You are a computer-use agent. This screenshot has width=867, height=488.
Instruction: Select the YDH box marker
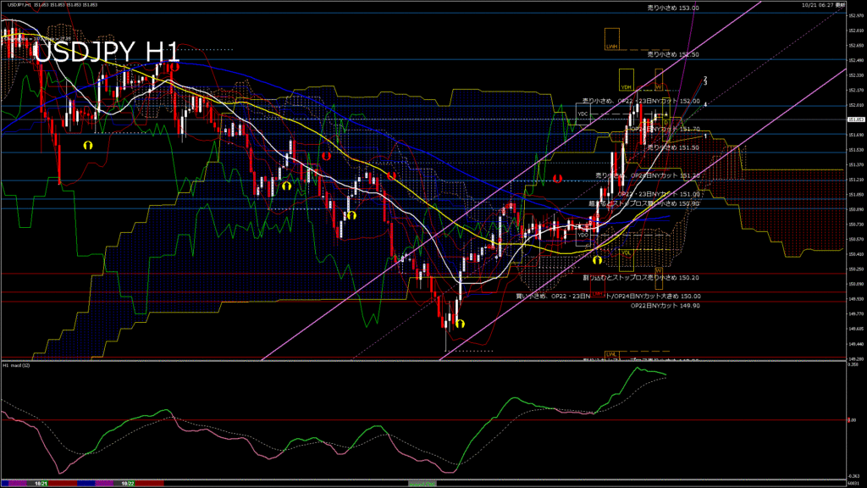pos(627,80)
